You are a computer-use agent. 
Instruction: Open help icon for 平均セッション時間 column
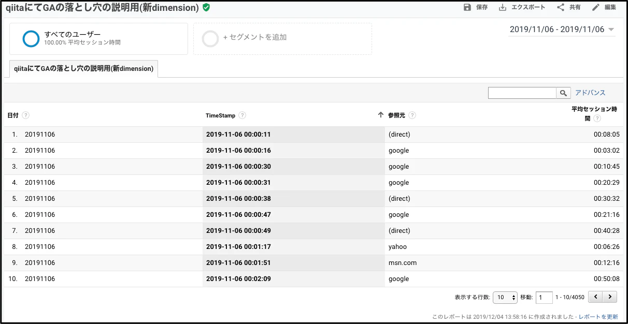tap(597, 119)
